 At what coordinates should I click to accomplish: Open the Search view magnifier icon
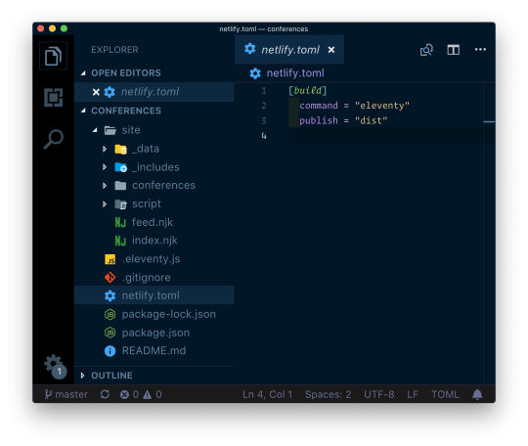point(53,139)
